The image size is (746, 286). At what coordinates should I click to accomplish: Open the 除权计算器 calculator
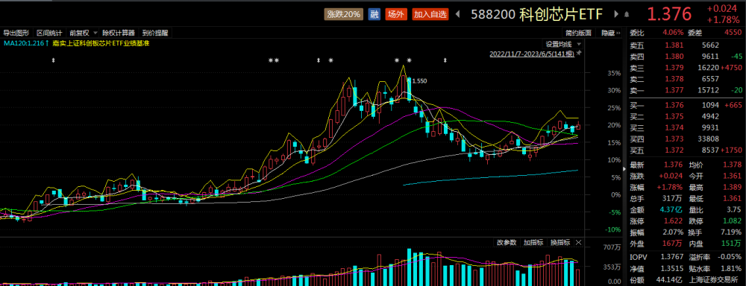(x=119, y=33)
